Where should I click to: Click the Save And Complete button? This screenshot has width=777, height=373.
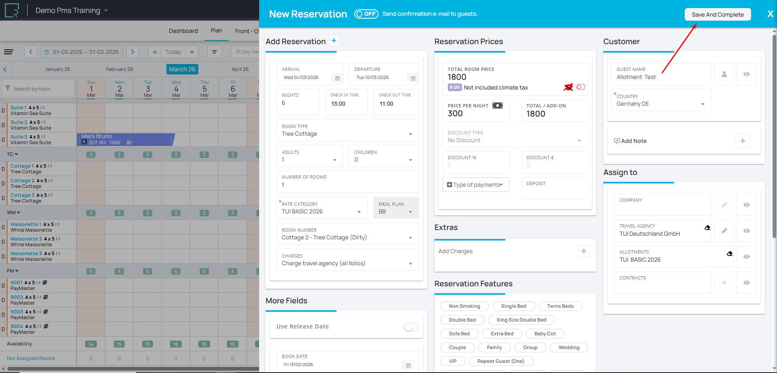point(717,15)
